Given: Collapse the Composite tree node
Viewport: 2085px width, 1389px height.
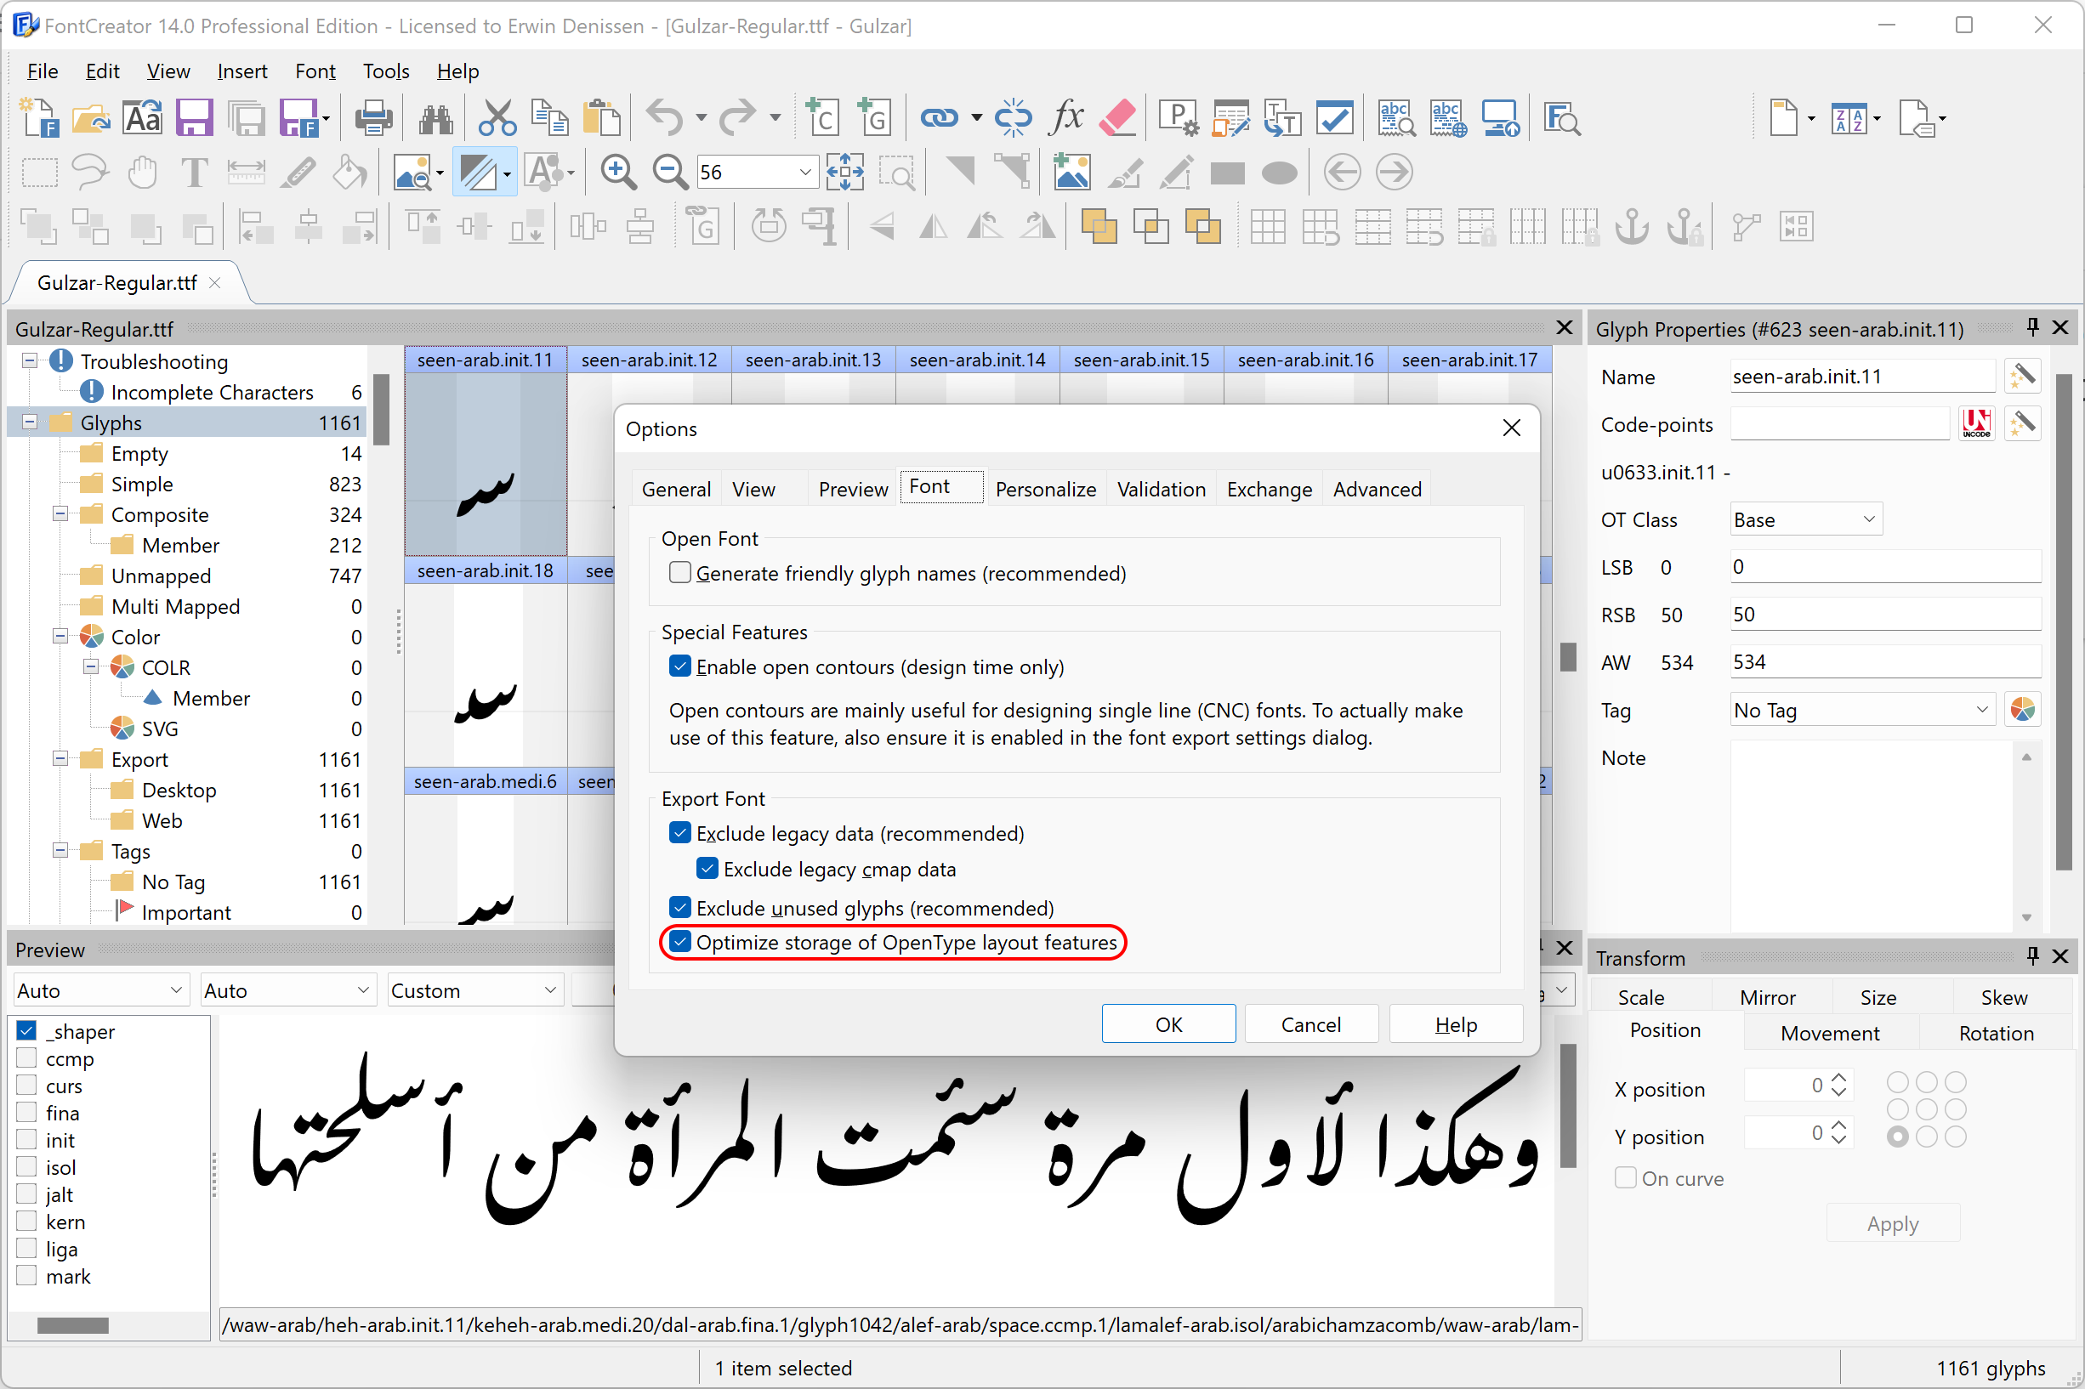Looking at the screenshot, I should (x=60, y=513).
